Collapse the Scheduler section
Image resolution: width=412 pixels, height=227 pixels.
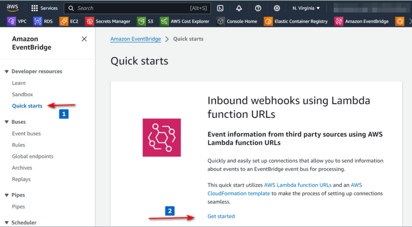coord(7,222)
